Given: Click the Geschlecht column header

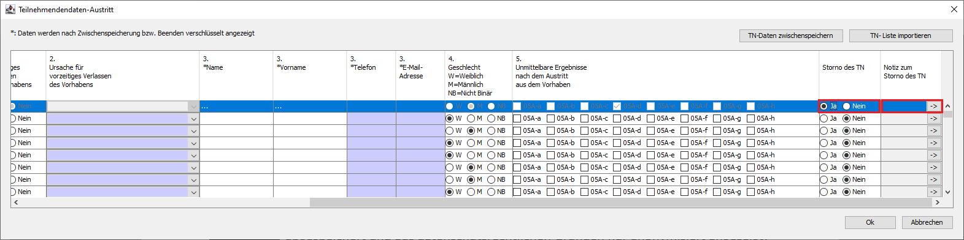Looking at the screenshot, I should pos(479,75).
